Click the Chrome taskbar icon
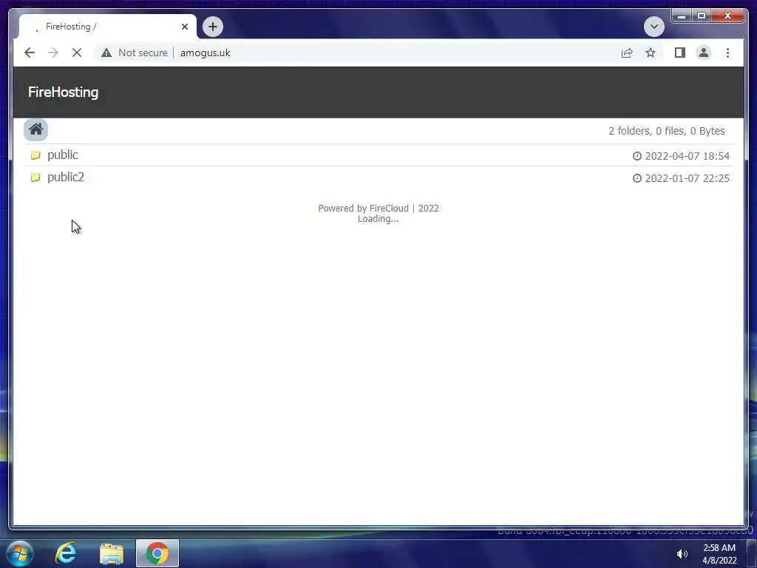This screenshot has height=568, width=757. (x=157, y=553)
